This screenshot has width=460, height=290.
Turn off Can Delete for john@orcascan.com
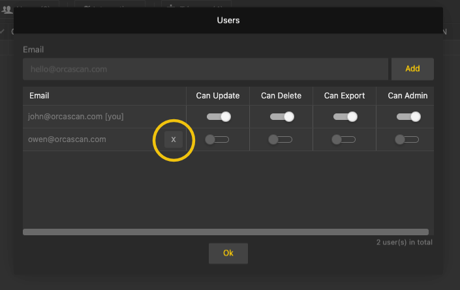282,117
